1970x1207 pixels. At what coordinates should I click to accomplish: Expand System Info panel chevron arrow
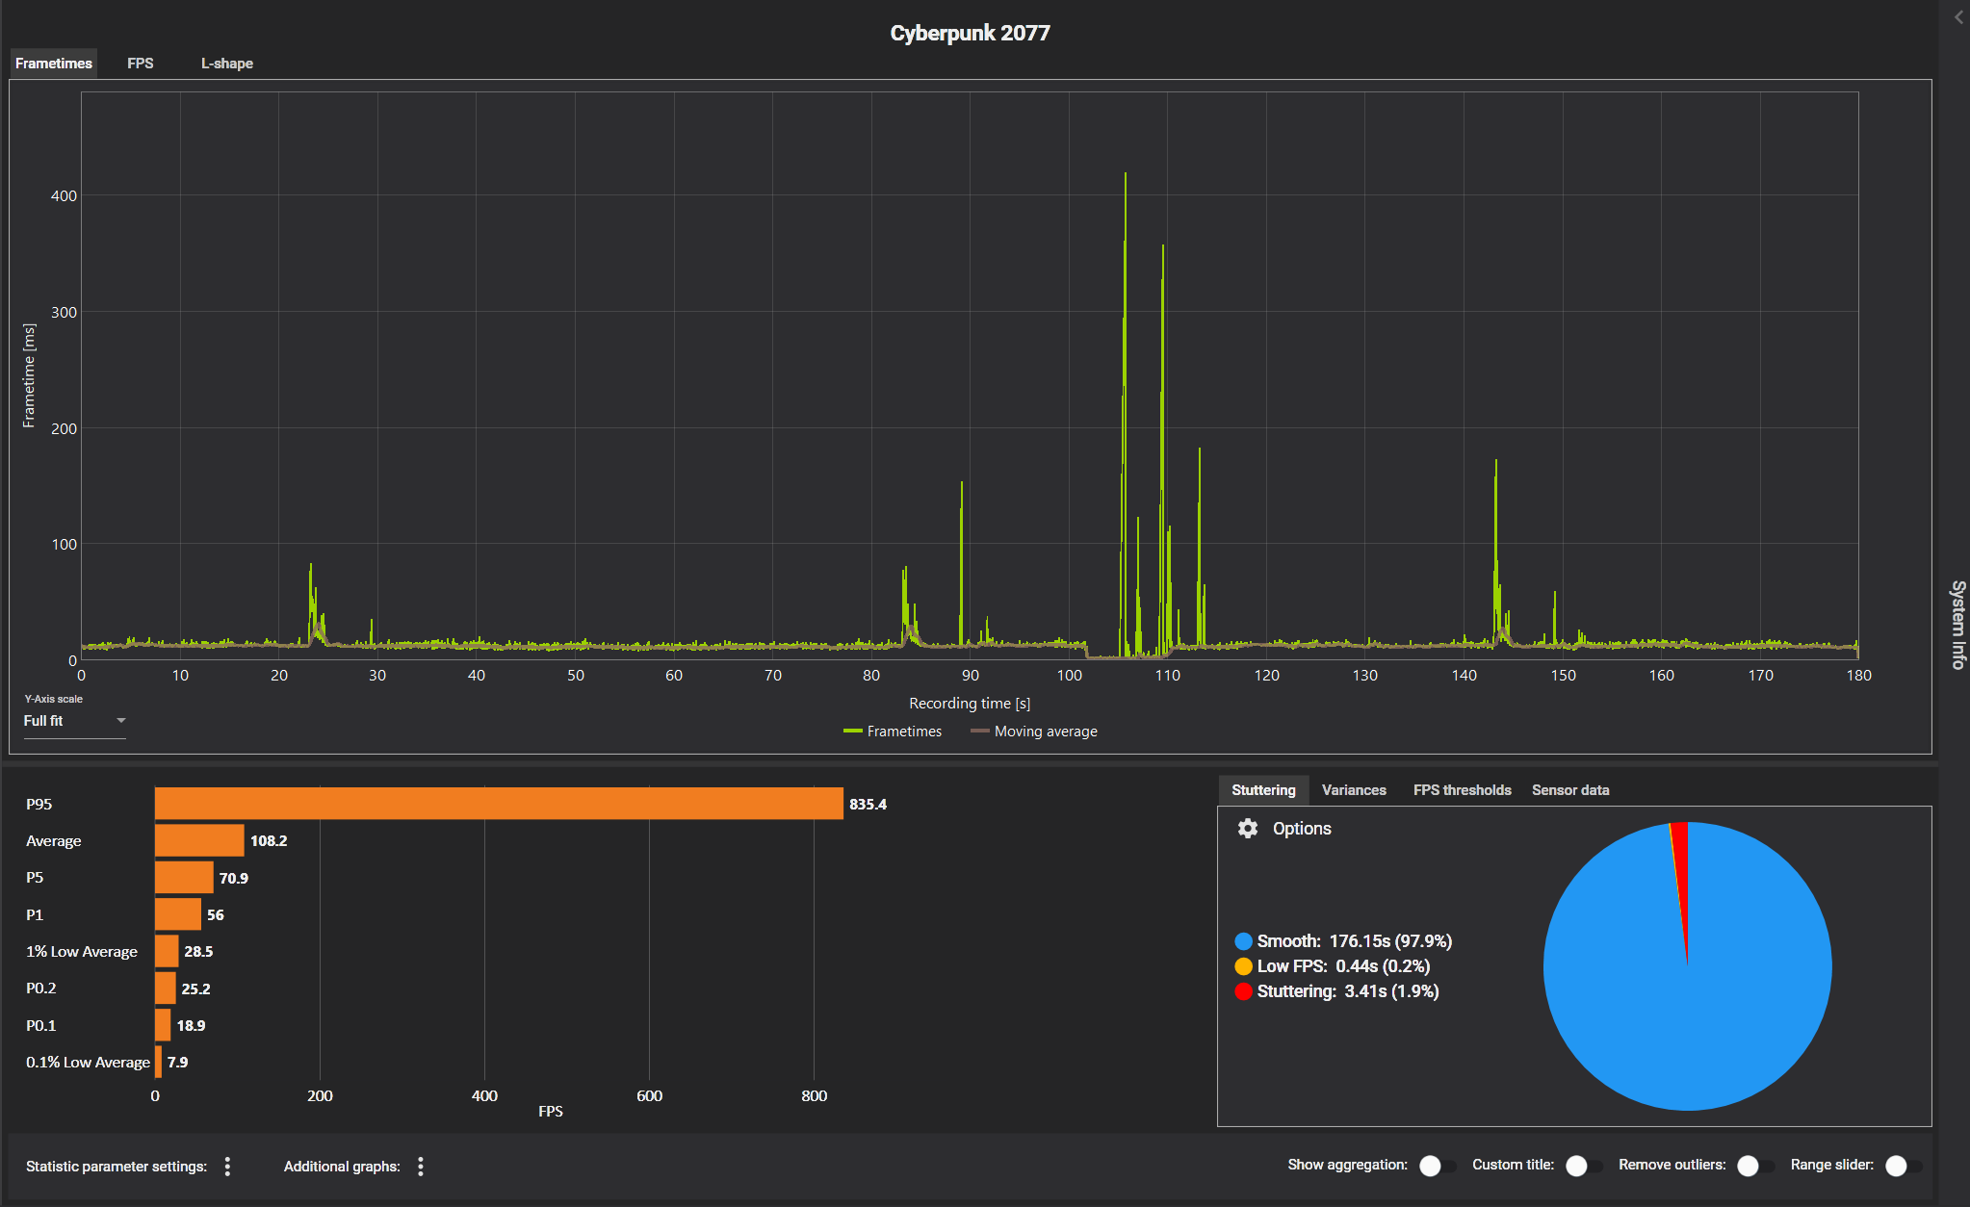tap(1958, 17)
